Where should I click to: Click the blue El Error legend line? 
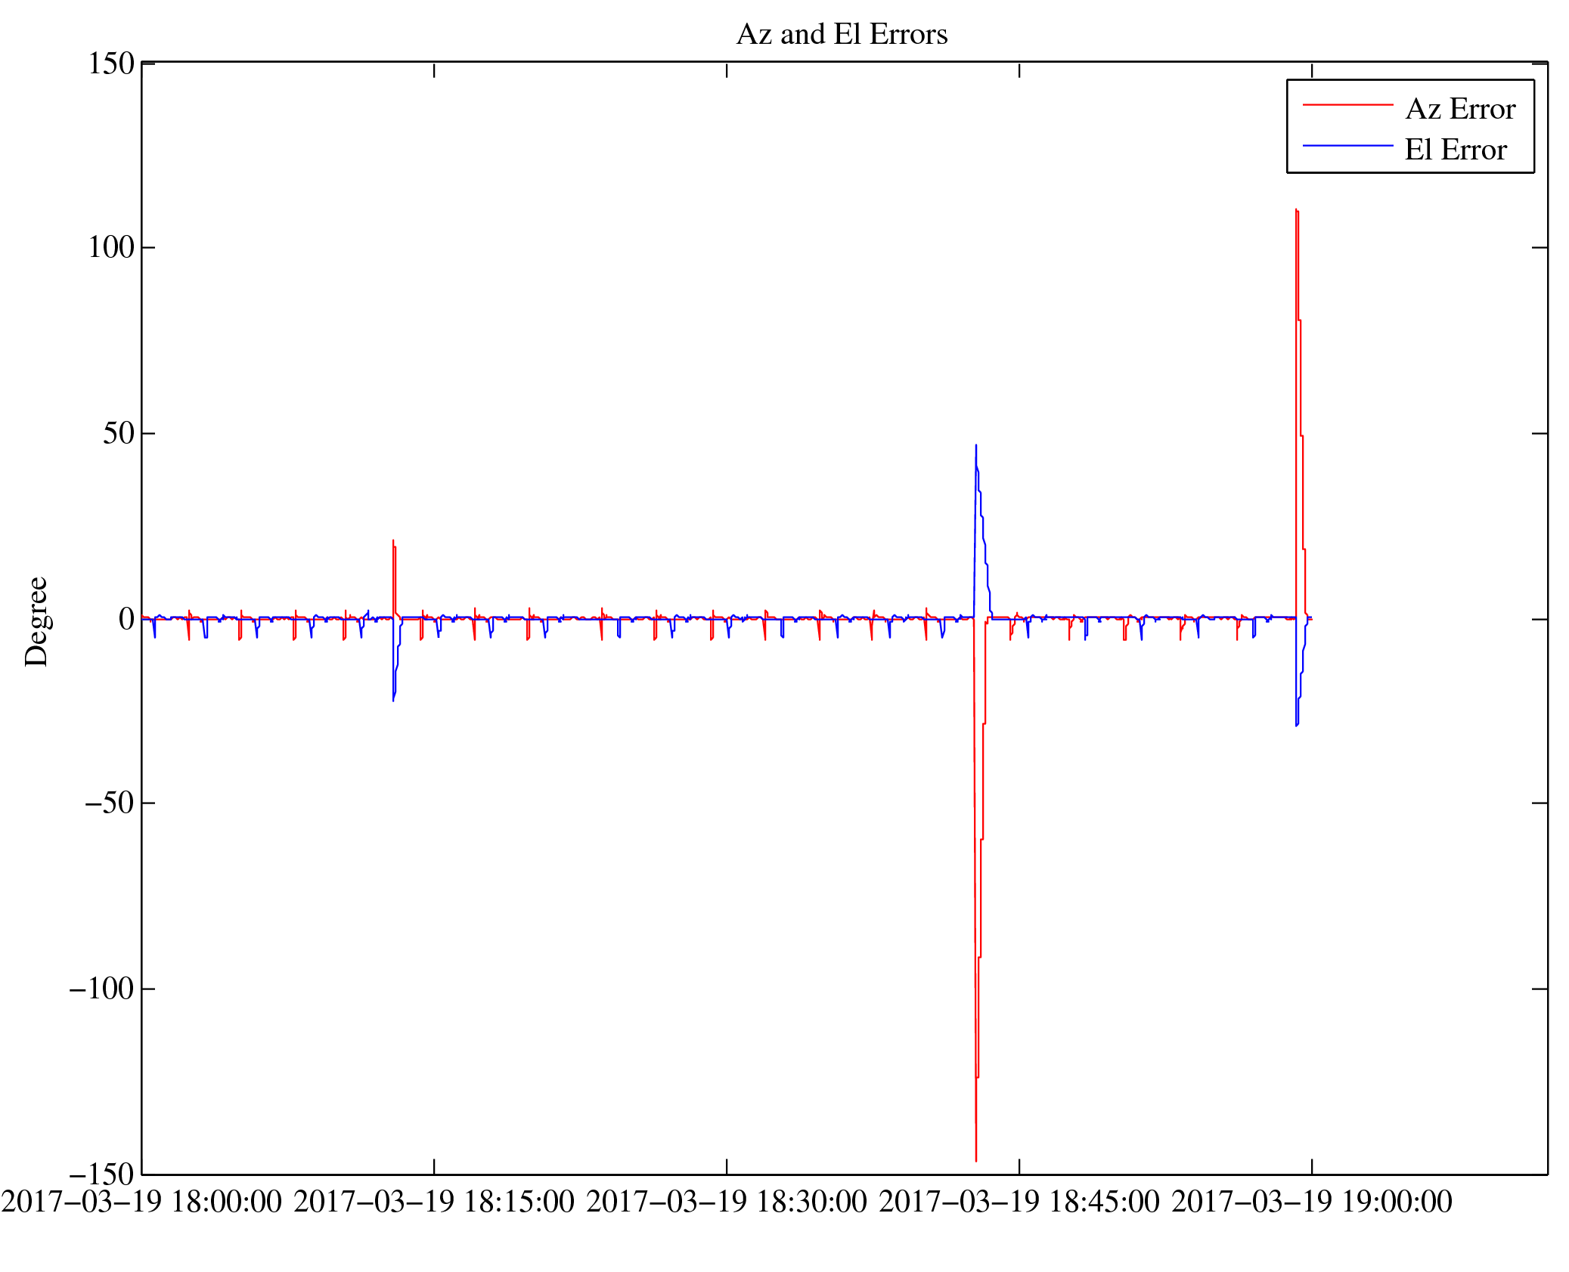coord(1347,145)
